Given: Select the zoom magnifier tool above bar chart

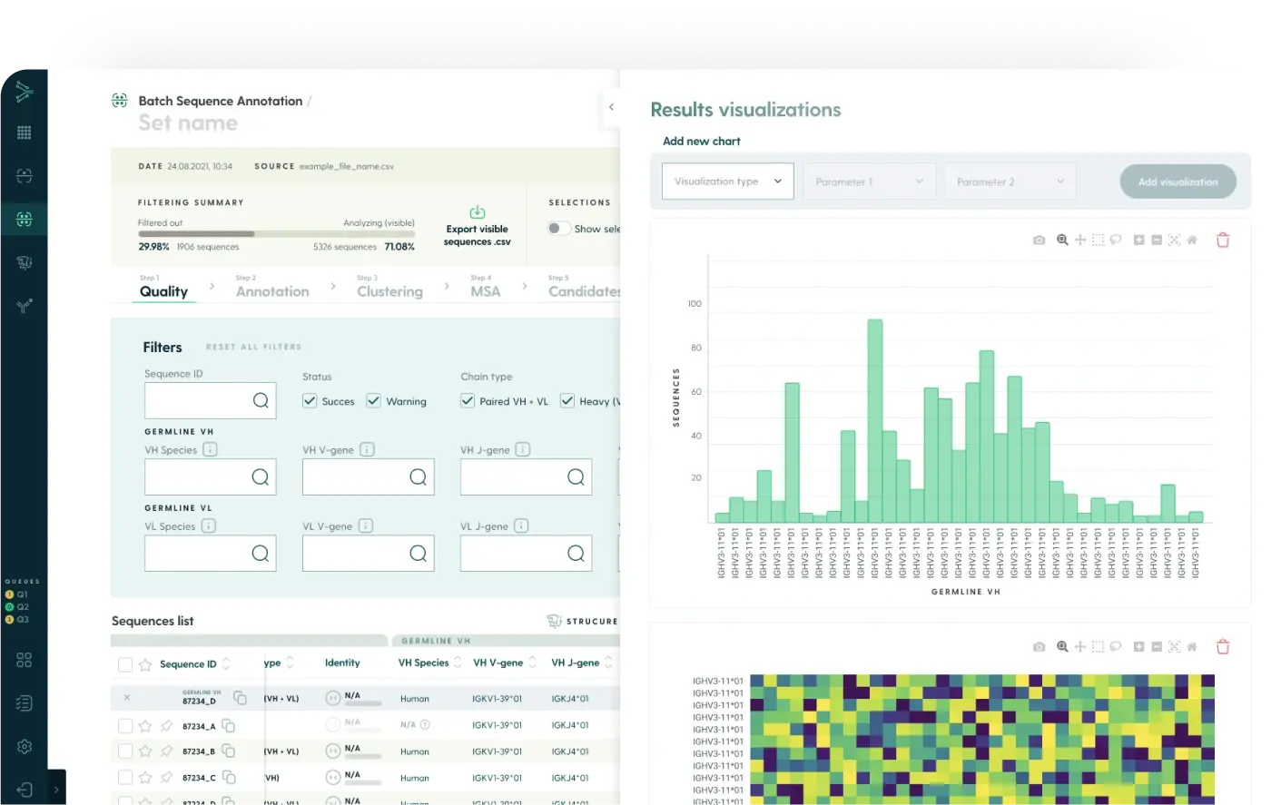Looking at the screenshot, I should coord(1062,241).
